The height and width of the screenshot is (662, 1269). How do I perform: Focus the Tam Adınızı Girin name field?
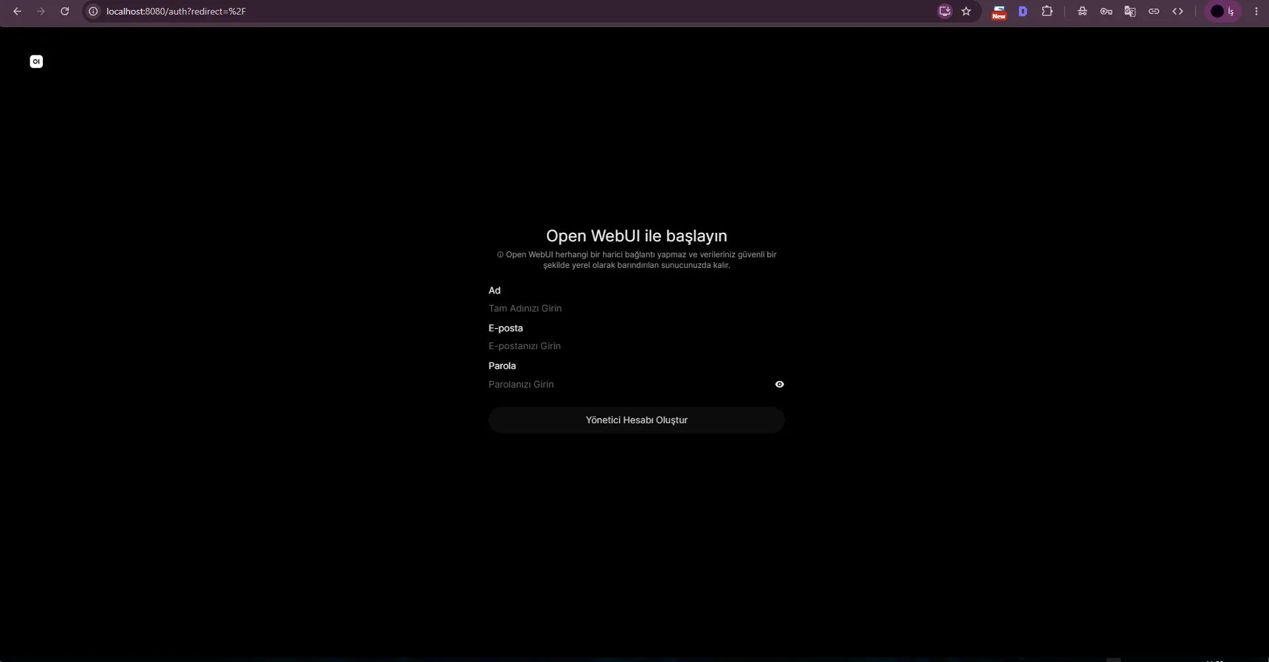click(x=636, y=308)
